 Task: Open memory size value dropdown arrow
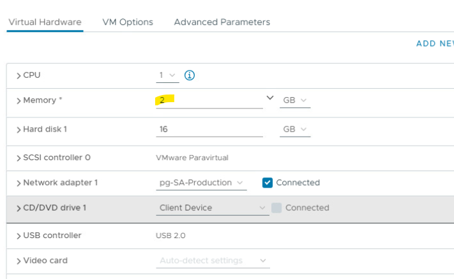269,98
